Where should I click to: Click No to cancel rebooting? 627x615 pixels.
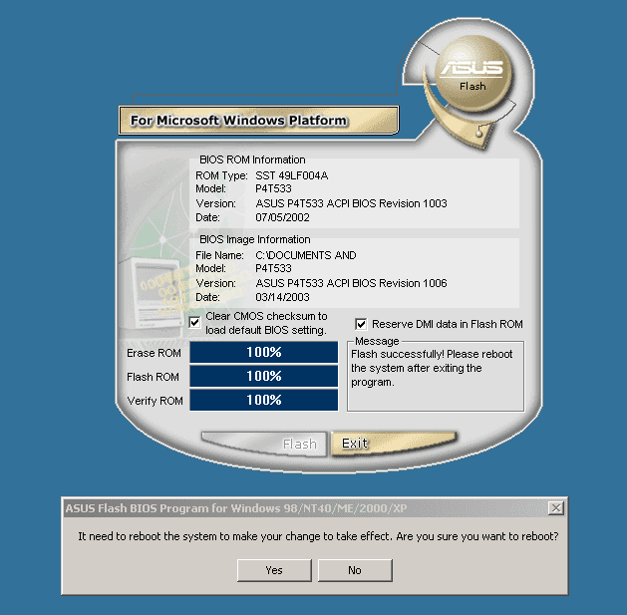click(x=355, y=570)
